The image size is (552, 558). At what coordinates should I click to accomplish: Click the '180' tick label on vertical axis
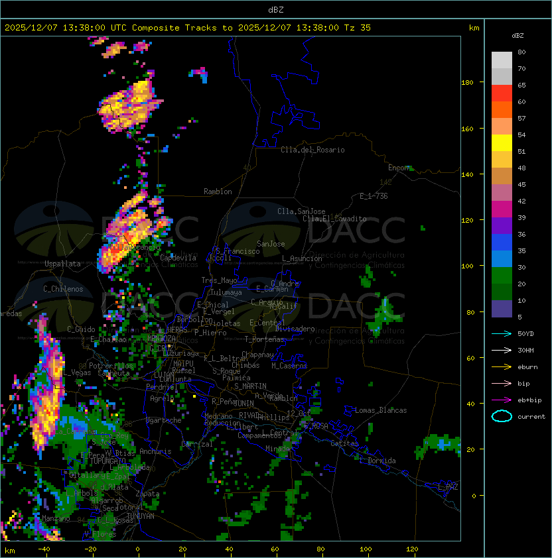tap(467, 82)
